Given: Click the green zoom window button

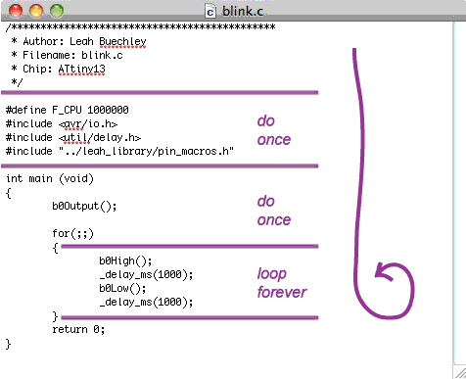Looking at the screenshot, I should (x=57, y=11).
